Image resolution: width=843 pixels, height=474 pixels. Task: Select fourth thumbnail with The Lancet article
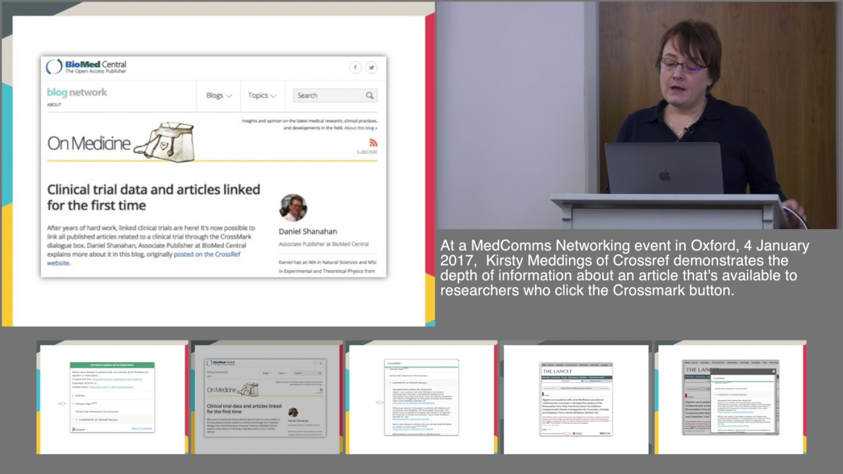(x=576, y=397)
